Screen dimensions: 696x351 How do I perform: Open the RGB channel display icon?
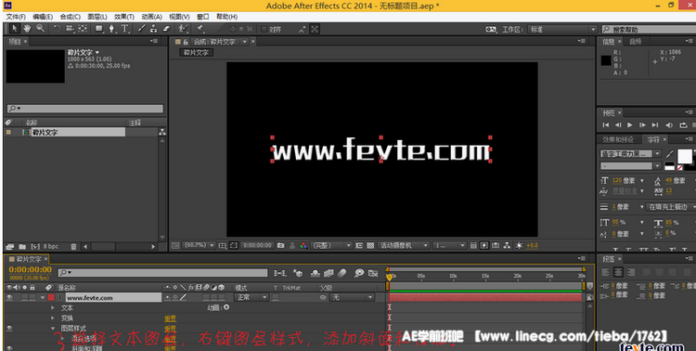coord(303,245)
